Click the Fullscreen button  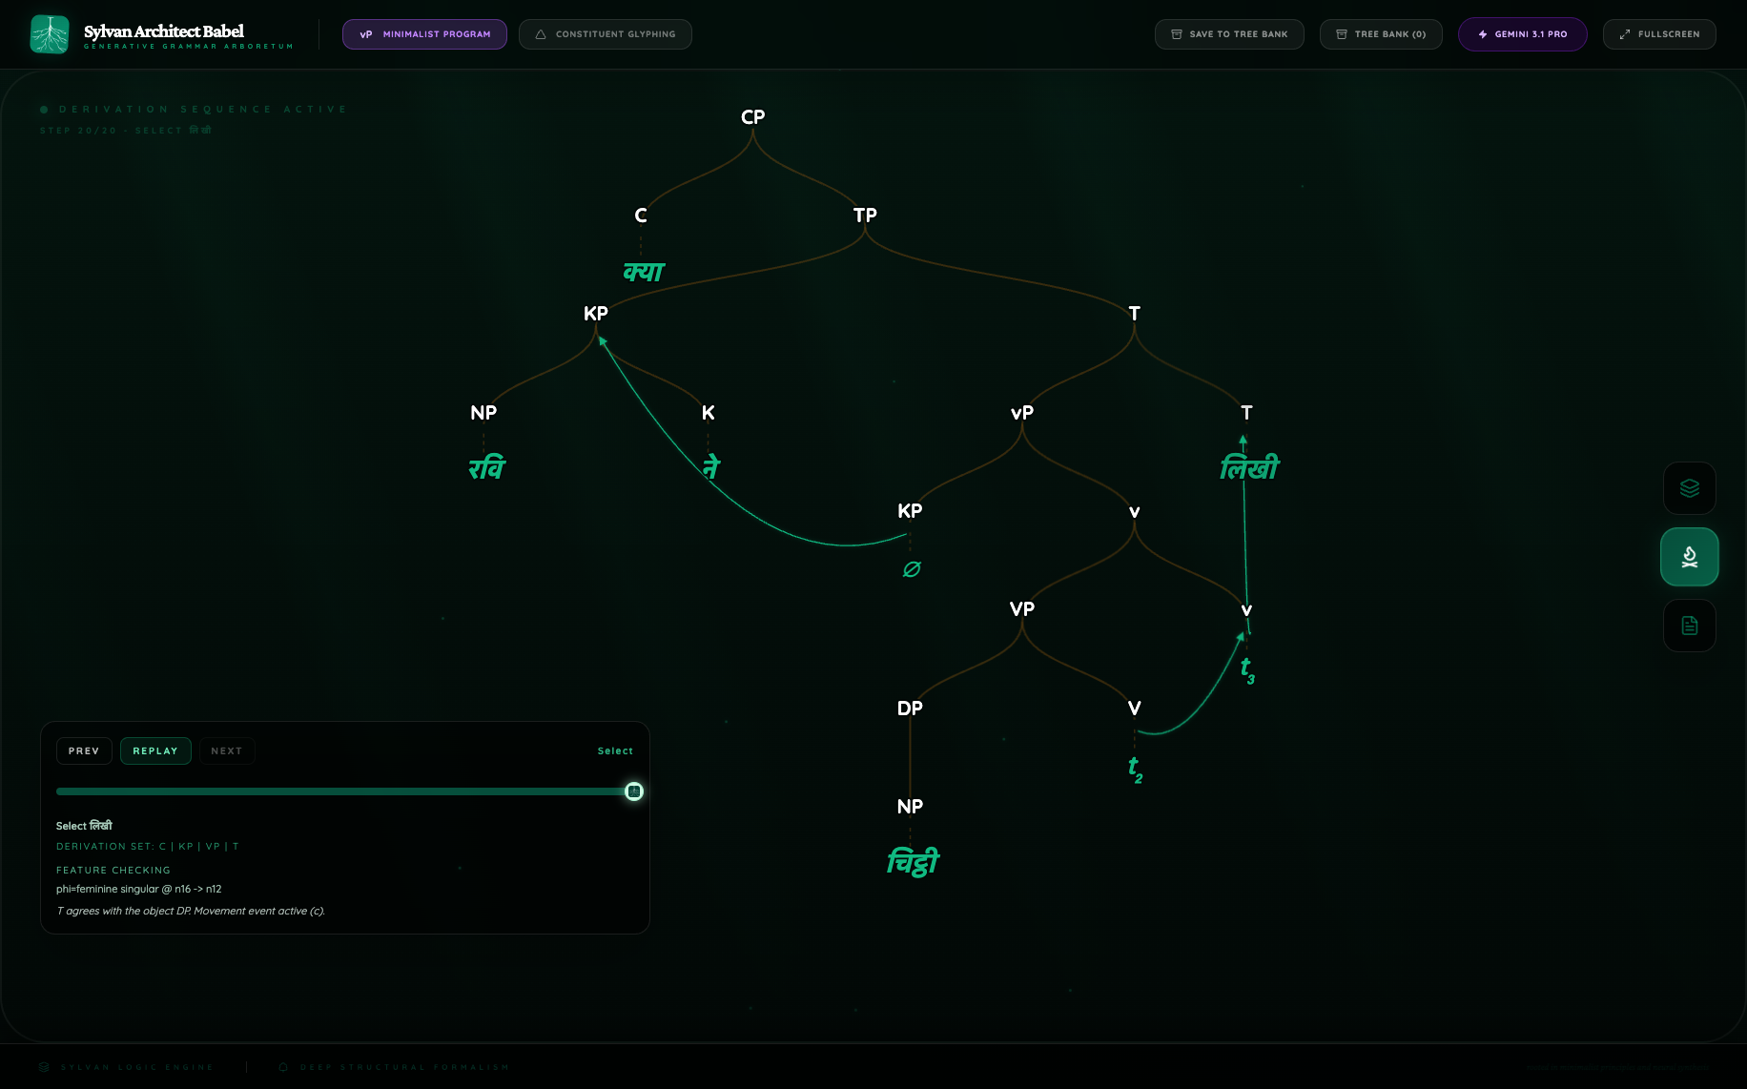(1658, 34)
